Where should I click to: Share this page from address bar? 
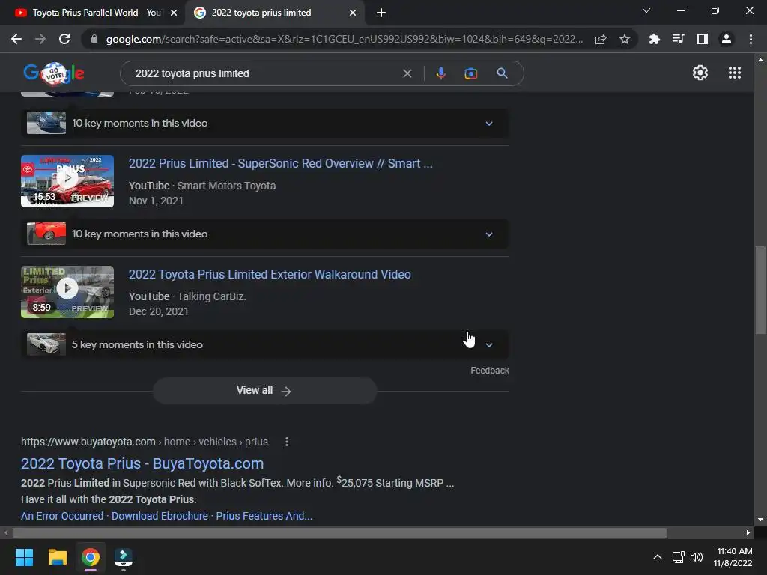pyautogui.click(x=601, y=39)
